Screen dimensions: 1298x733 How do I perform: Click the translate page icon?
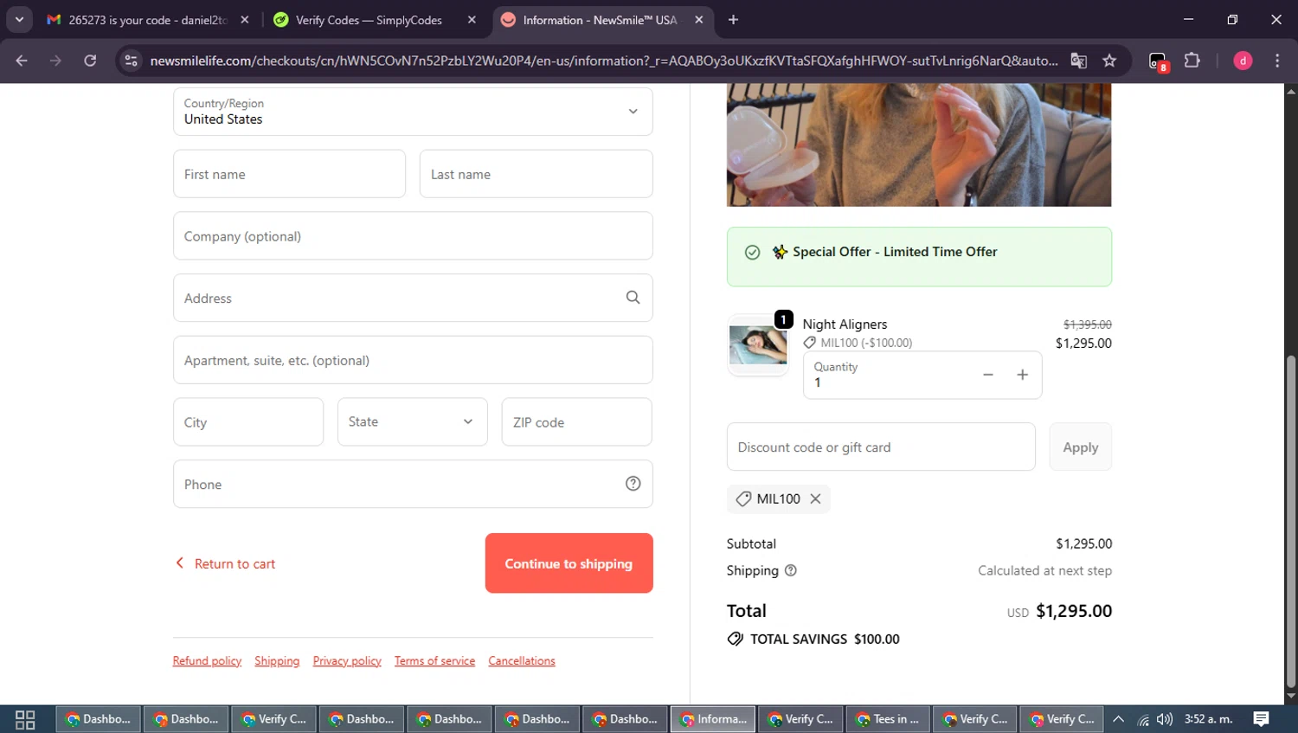1078,61
